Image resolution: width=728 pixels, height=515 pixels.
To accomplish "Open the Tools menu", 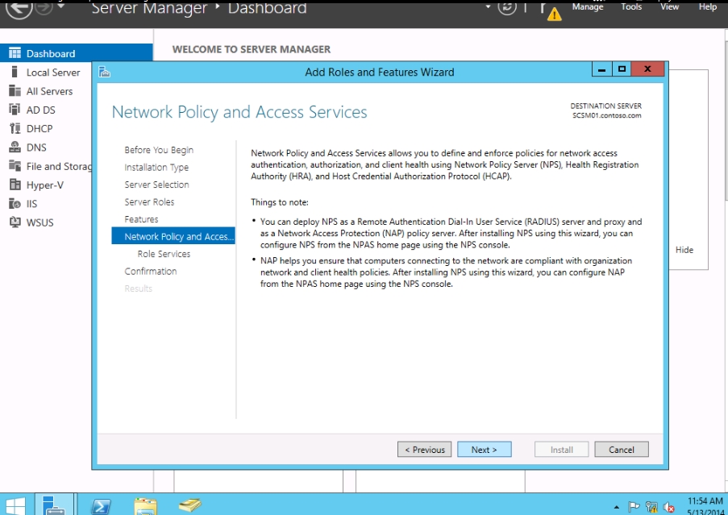I will point(631,7).
